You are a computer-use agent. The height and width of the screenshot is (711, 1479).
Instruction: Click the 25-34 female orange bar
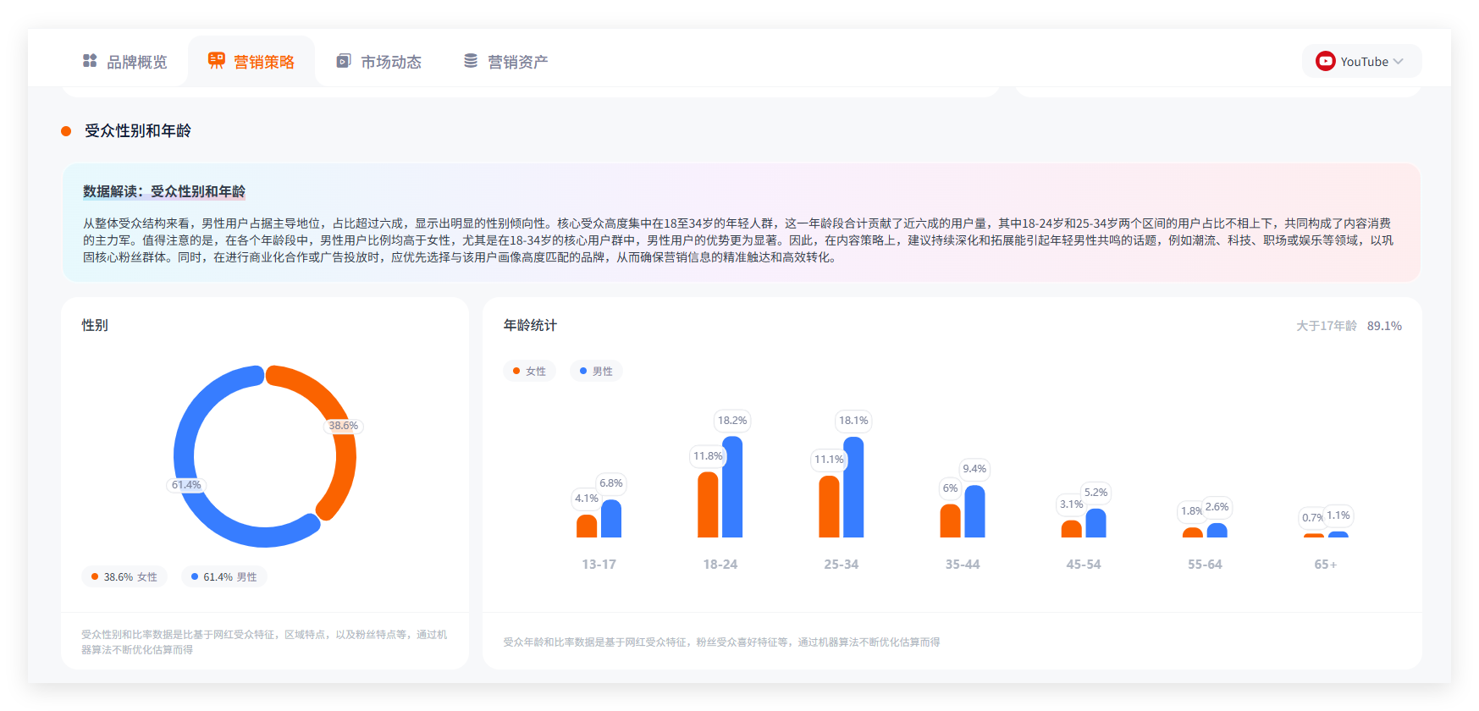click(x=829, y=506)
